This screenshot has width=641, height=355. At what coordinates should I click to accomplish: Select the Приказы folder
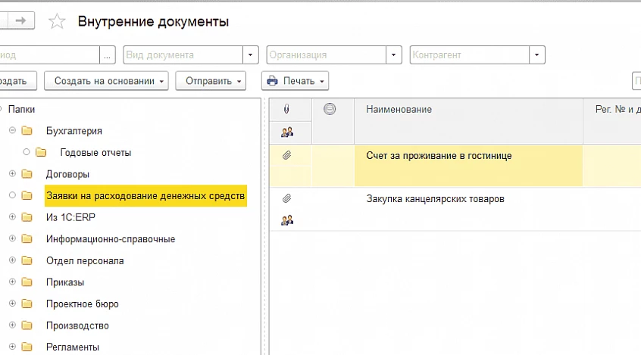65,282
